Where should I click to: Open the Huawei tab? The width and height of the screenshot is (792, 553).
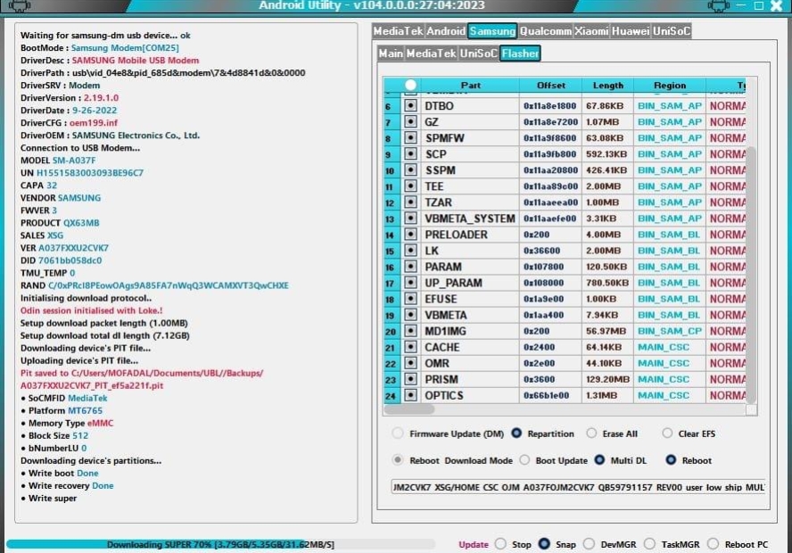point(631,31)
